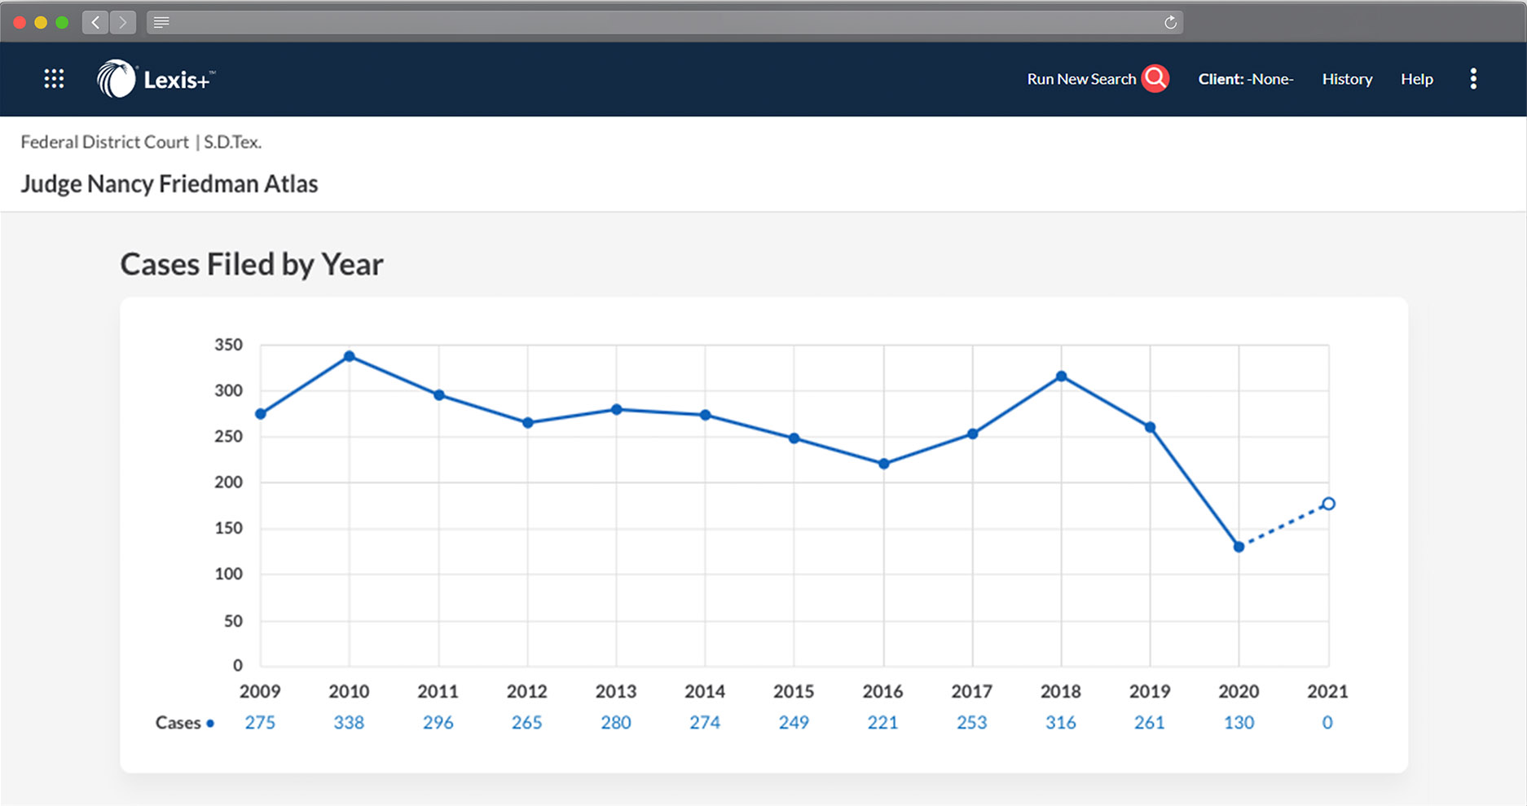
Task: Click the 2014 data point on chart
Action: (x=706, y=415)
